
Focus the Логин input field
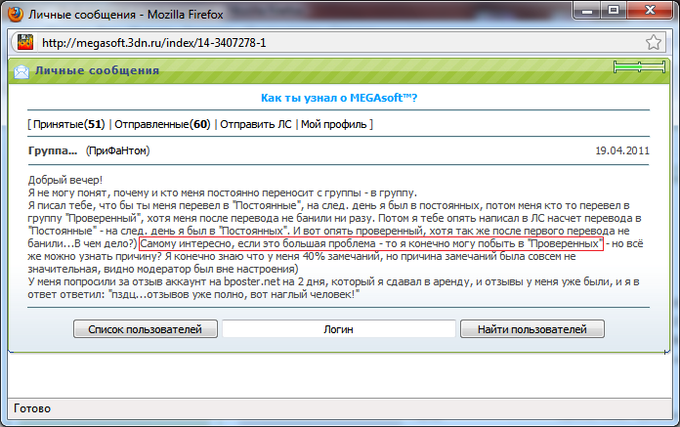pyautogui.click(x=339, y=329)
